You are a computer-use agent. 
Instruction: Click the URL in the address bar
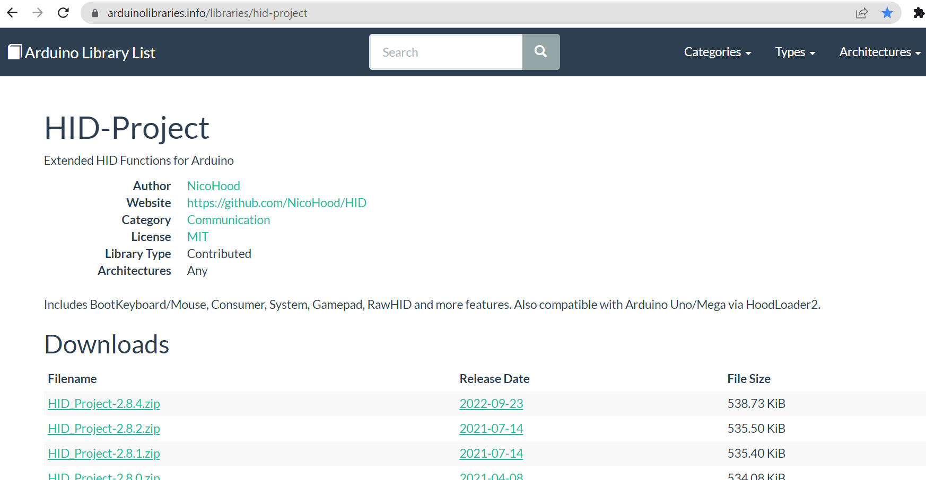pos(207,13)
